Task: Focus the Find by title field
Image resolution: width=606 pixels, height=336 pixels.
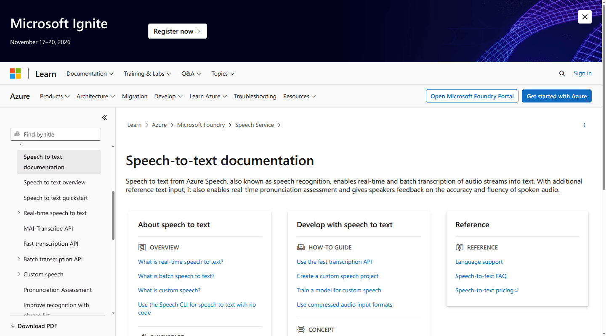Action: point(56,134)
